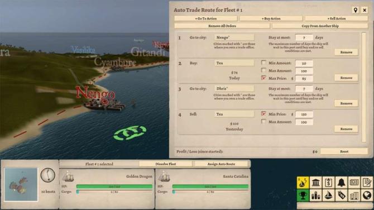Edit Stay at most days for Nengo

[x=304, y=37]
